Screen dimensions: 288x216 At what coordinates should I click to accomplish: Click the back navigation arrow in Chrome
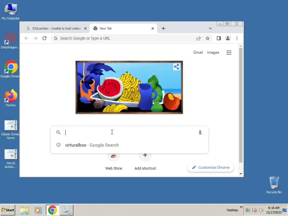click(26, 38)
